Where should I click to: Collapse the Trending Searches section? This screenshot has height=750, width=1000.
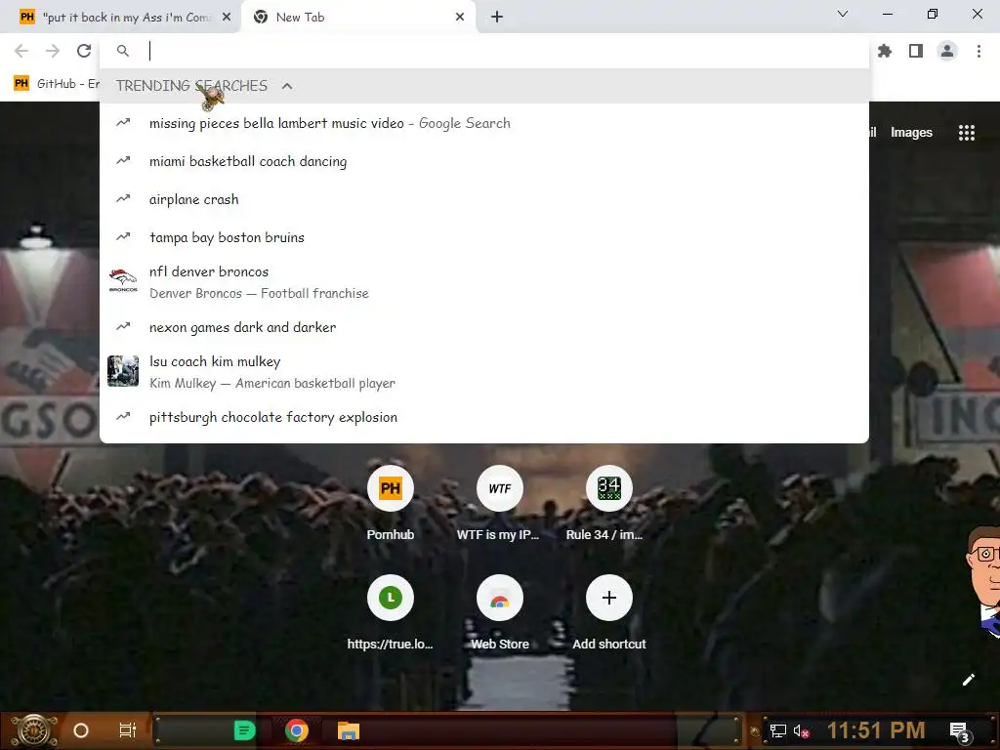(x=287, y=86)
